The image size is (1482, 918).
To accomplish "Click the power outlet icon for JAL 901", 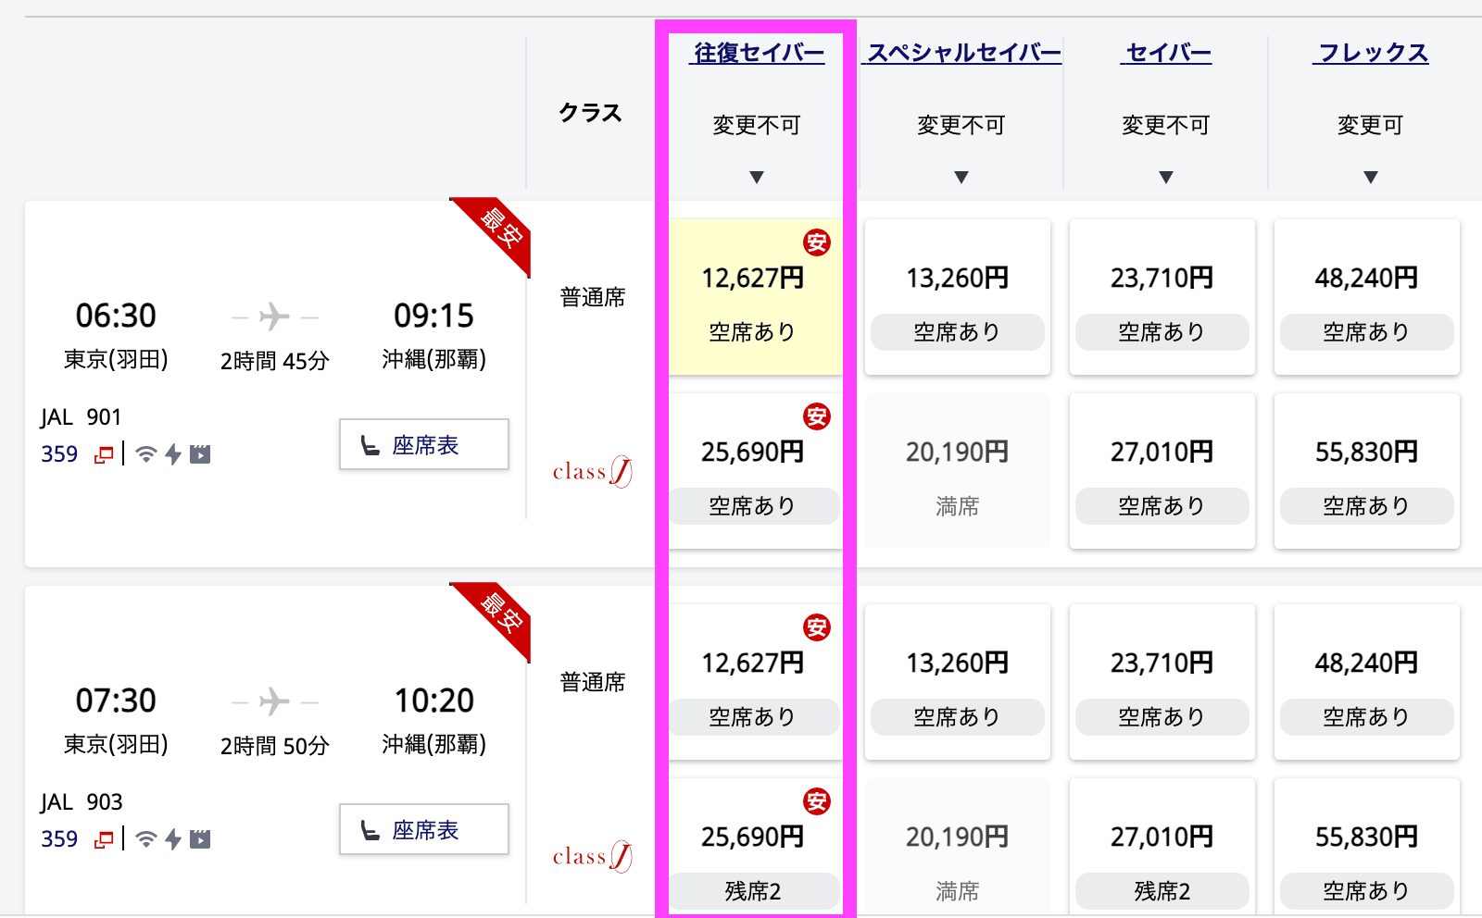I will click(173, 454).
